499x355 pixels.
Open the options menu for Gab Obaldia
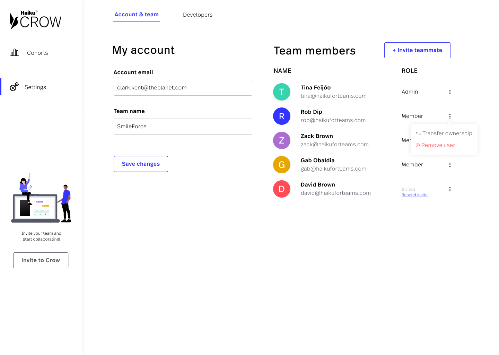pos(450,165)
